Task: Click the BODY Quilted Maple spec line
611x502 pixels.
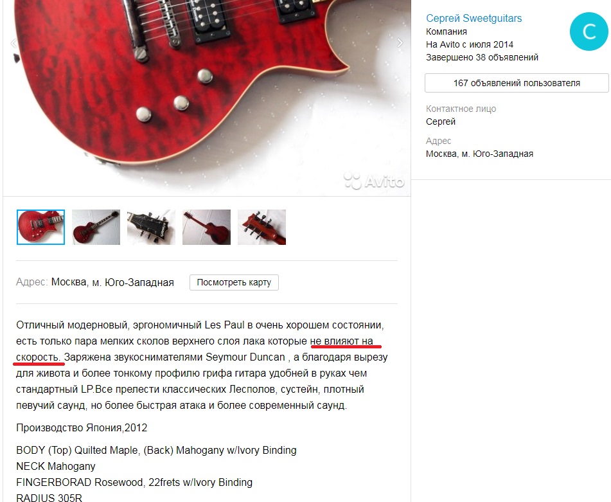Action: 156,450
